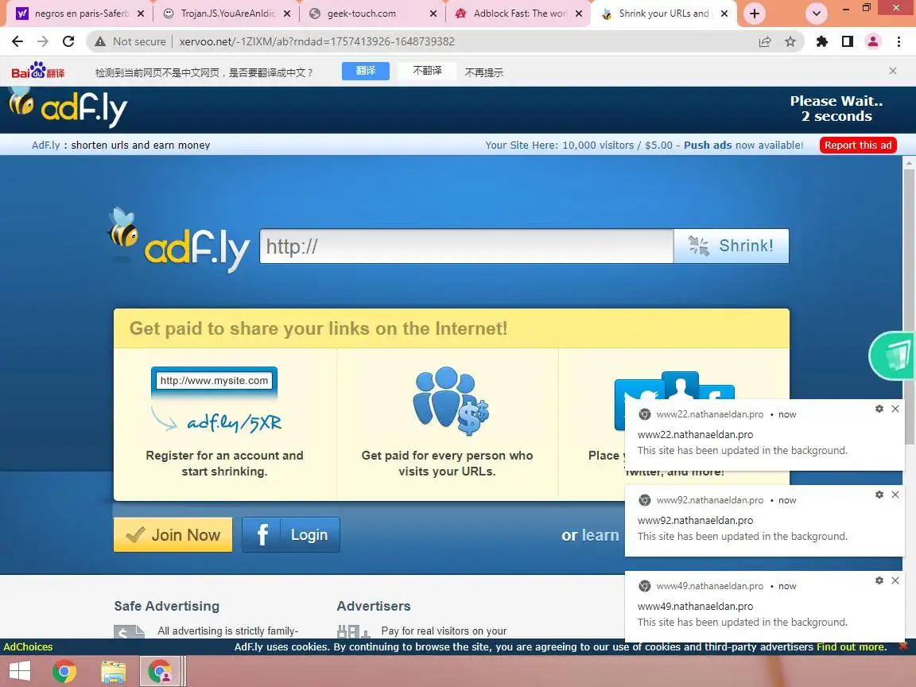This screenshot has height=687, width=916.
Task: Open the Windows Start menu
Action: [19, 670]
